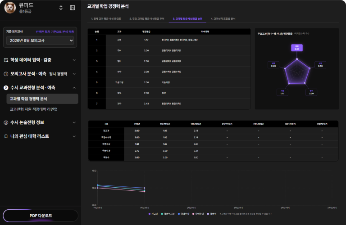Viewport: 346px width, 225px height.
Task: Click the bookmark icon beside 나의 관심 대학
Action: (6, 136)
